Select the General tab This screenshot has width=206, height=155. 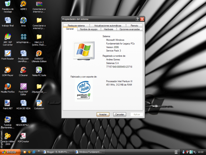tap(70, 29)
